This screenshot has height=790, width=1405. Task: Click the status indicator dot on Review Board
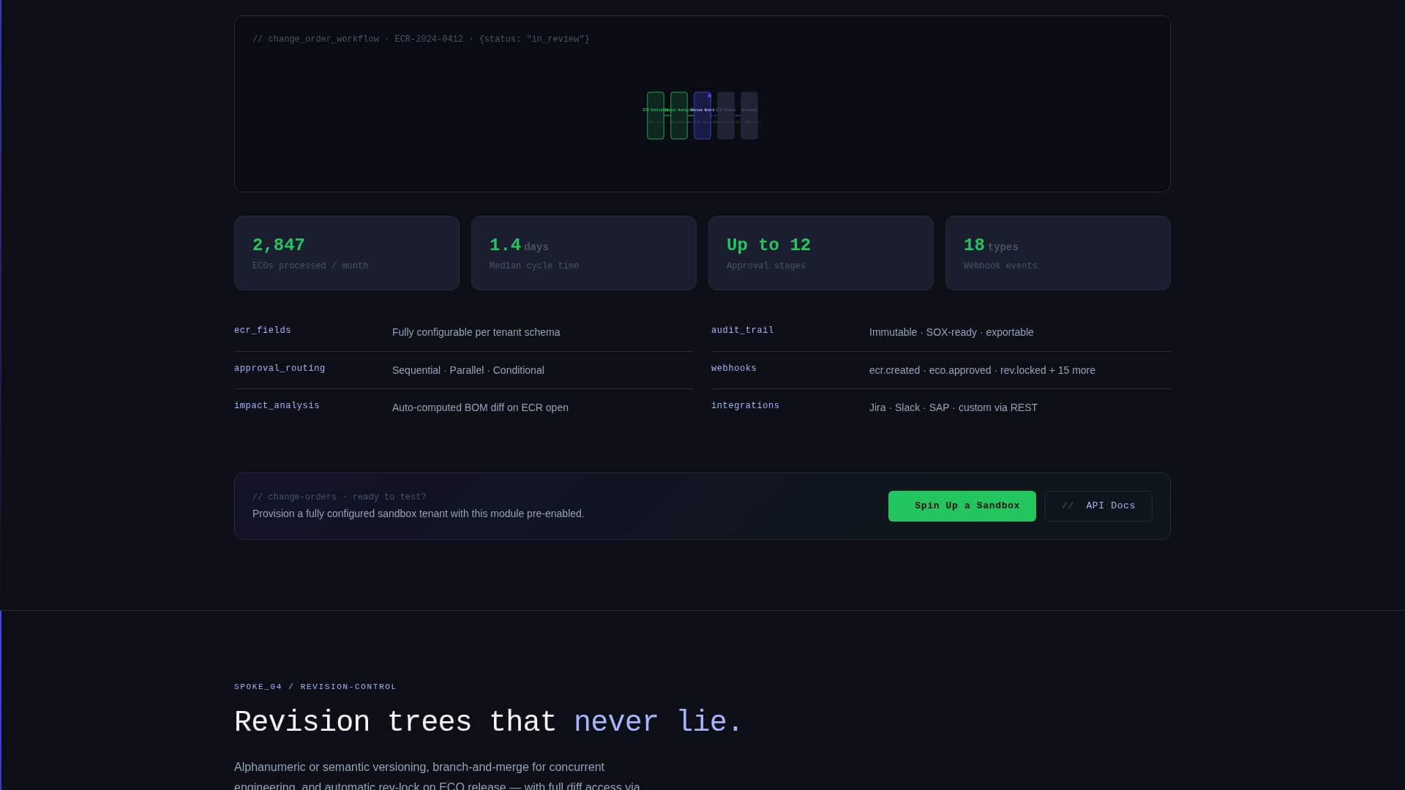[709, 96]
